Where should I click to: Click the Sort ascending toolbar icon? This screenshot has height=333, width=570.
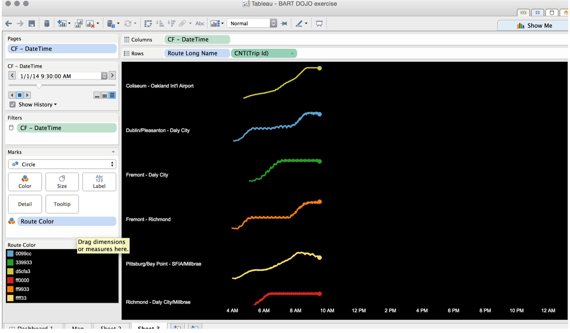click(x=160, y=23)
